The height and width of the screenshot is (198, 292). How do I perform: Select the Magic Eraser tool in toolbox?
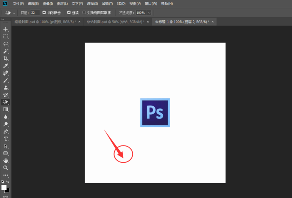6,102
